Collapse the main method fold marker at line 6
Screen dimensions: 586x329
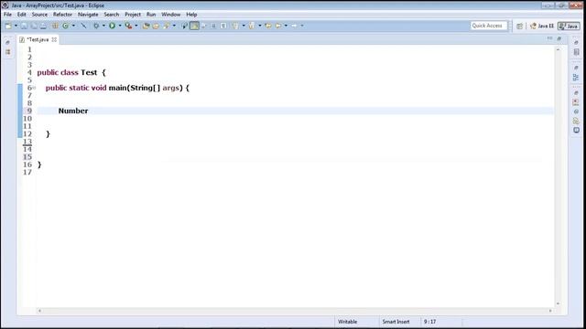pos(34,88)
